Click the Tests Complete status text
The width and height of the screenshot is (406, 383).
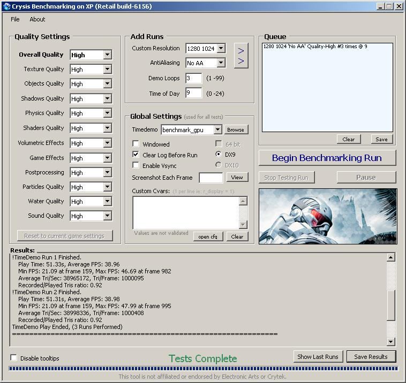pyautogui.click(x=203, y=358)
